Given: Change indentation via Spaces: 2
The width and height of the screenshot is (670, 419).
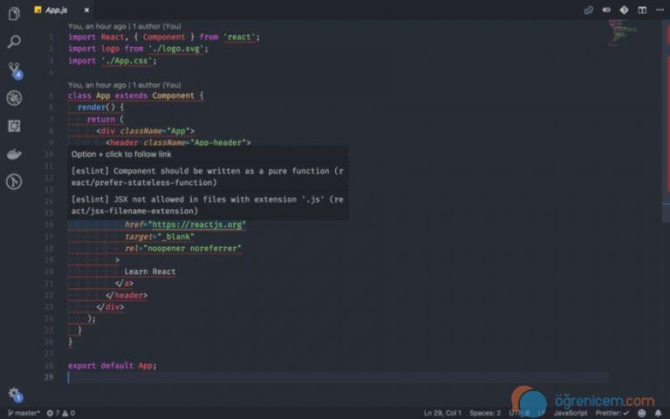Looking at the screenshot, I should click(x=485, y=412).
